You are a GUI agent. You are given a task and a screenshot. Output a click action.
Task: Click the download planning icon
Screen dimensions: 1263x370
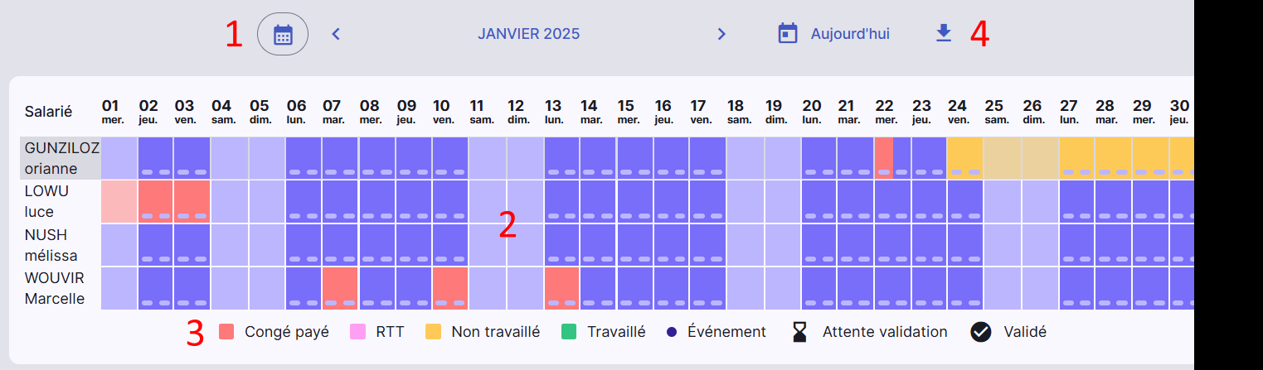[943, 34]
